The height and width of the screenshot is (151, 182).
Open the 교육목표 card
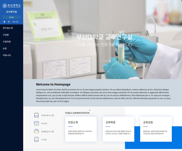tap(118, 129)
